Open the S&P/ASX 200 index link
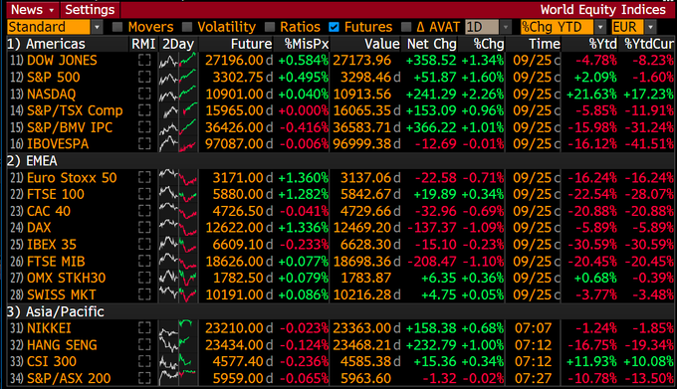The width and height of the screenshot is (677, 389). (x=69, y=379)
